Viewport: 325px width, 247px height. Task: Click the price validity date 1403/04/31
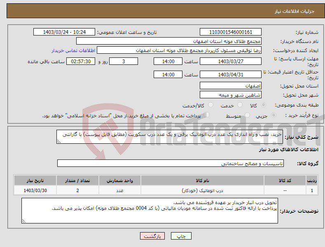pyautogui.click(x=231, y=74)
